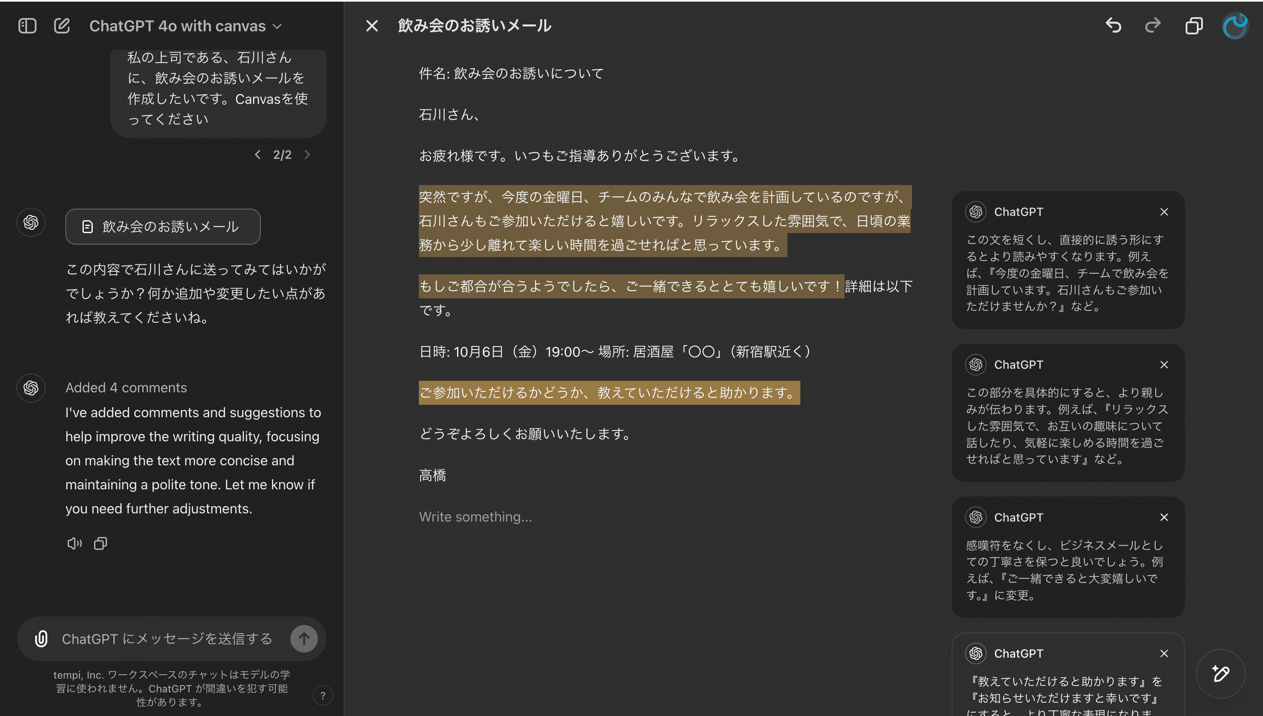The image size is (1263, 716).
Task: Dismiss the first ChatGPT comment card
Action: click(x=1164, y=212)
